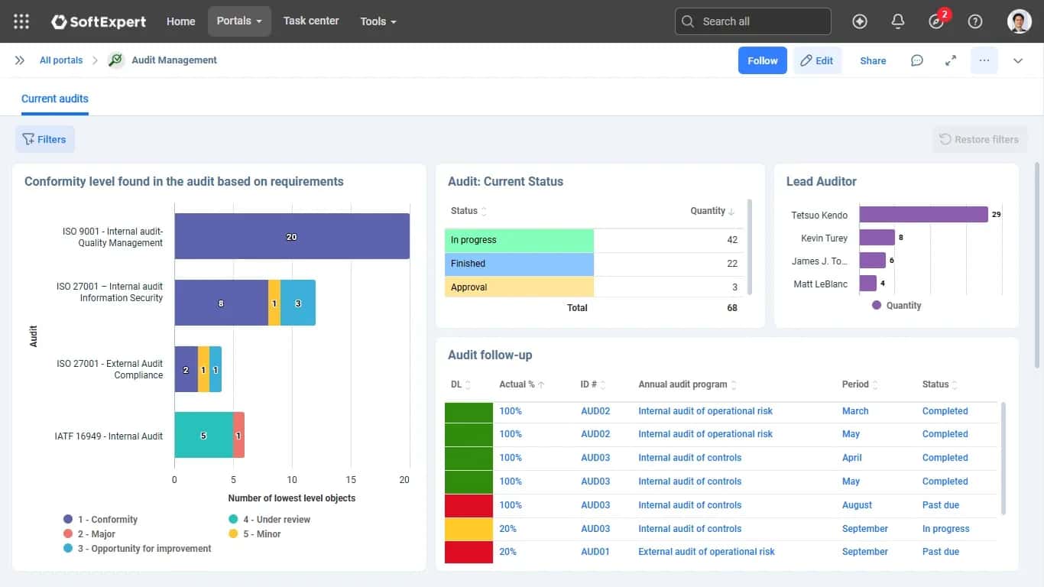Click the Share button
1044x587 pixels.
point(873,60)
